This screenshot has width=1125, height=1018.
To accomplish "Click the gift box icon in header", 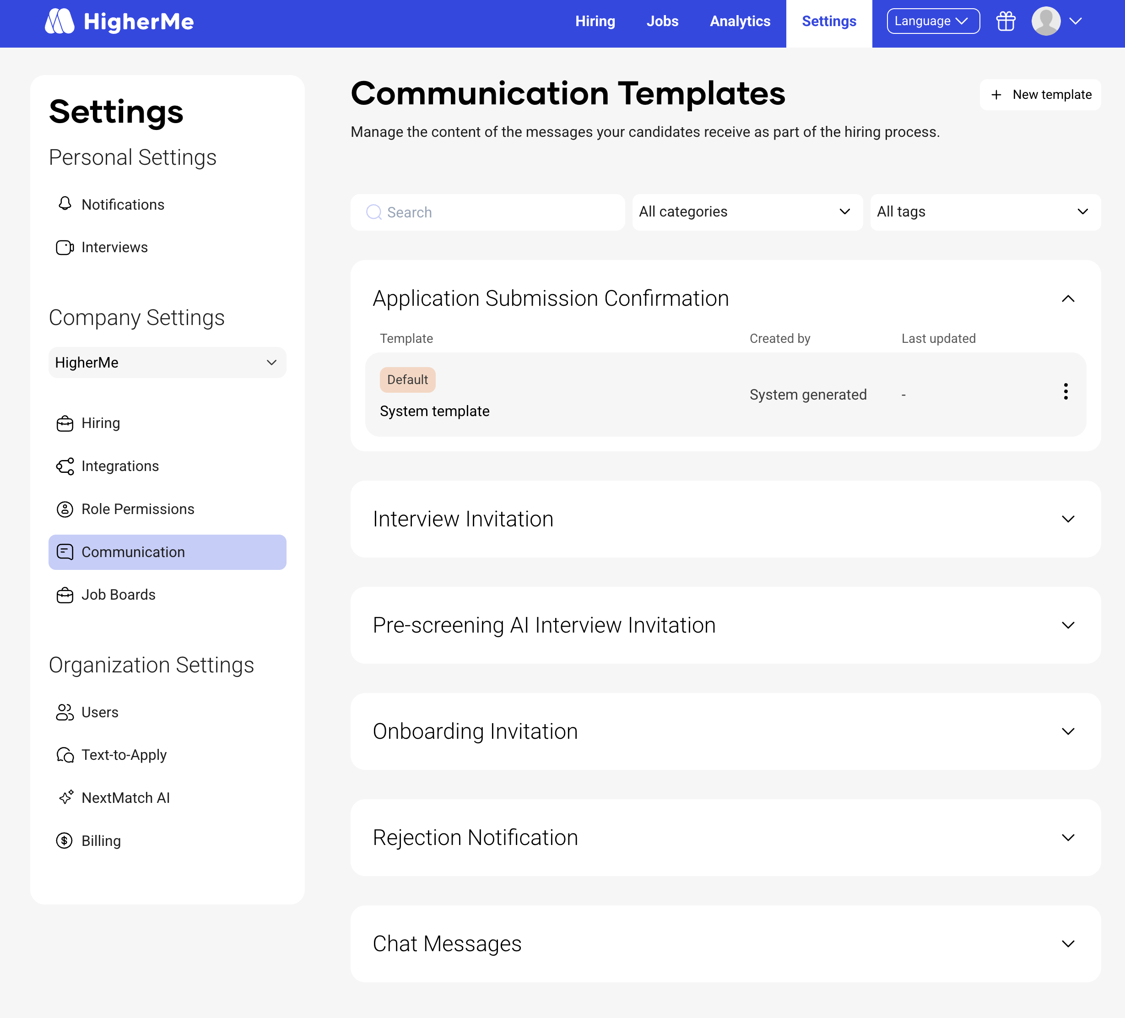I will (x=1006, y=21).
